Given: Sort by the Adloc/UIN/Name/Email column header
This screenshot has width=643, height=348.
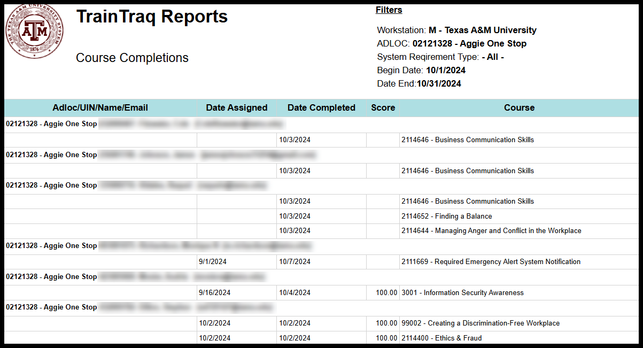Looking at the screenshot, I should point(100,108).
